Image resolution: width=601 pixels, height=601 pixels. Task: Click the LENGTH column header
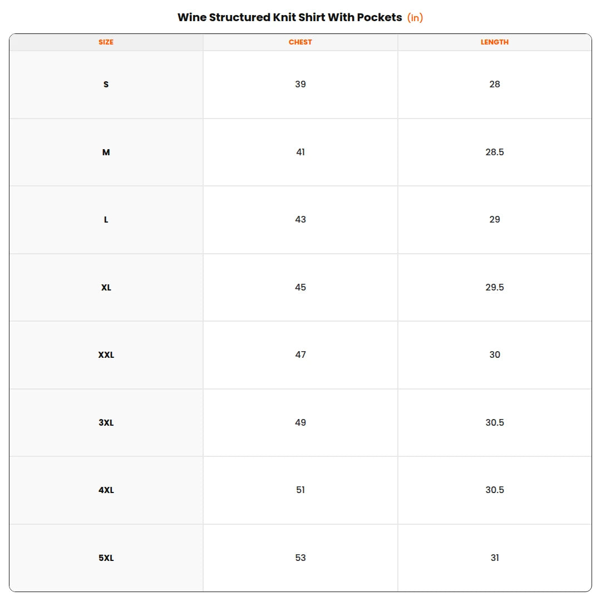click(x=495, y=42)
